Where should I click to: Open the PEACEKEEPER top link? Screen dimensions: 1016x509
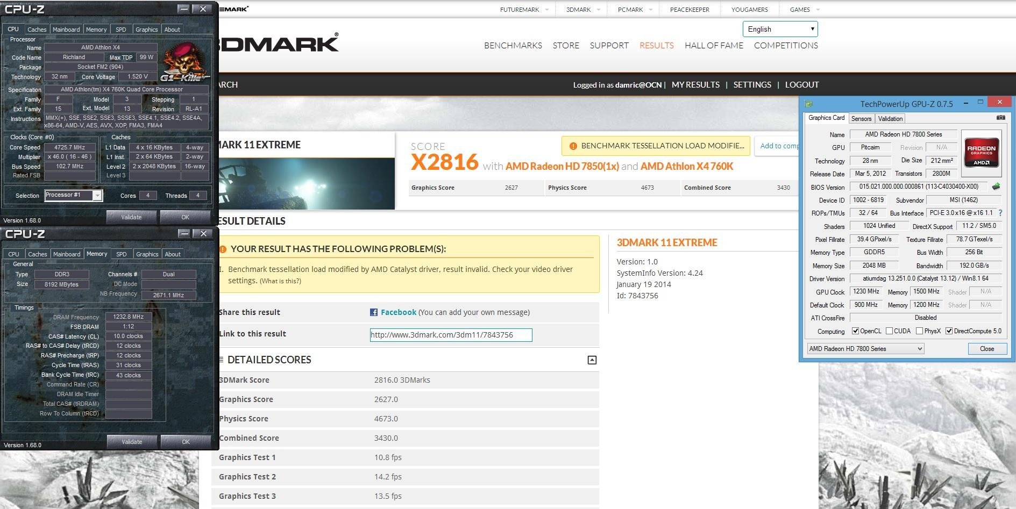click(x=690, y=10)
